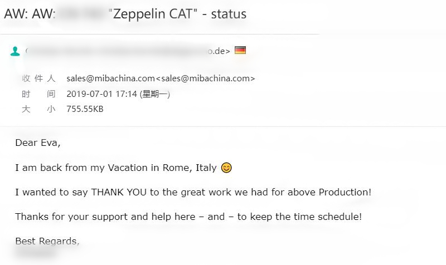
Task: Click the AW: AW: prefix in subject
Action: (30, 14)
